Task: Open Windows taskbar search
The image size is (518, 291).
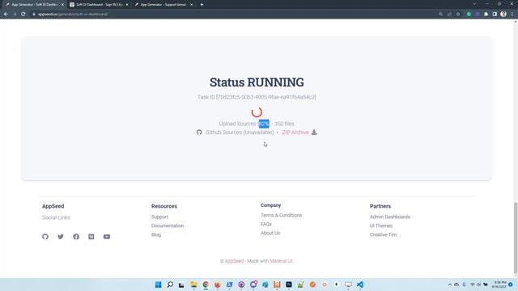Action: tap(170, 285)
